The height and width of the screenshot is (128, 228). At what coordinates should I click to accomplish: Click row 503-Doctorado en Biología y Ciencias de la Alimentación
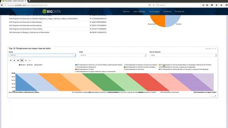coord(59,32)
